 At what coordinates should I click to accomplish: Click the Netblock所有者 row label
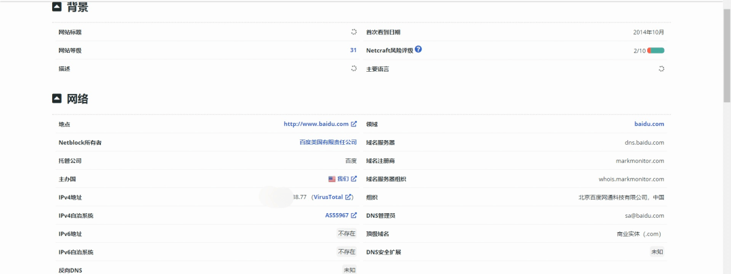[x=80, y=142]
